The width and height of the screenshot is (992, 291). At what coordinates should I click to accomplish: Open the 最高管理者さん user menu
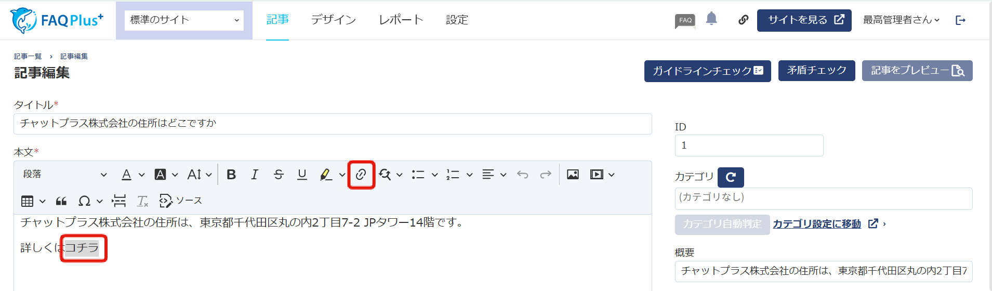901,20
